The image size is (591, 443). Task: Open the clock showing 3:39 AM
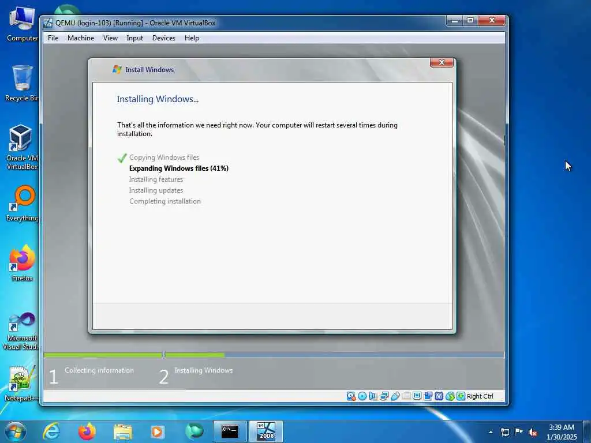pos(562,432)
